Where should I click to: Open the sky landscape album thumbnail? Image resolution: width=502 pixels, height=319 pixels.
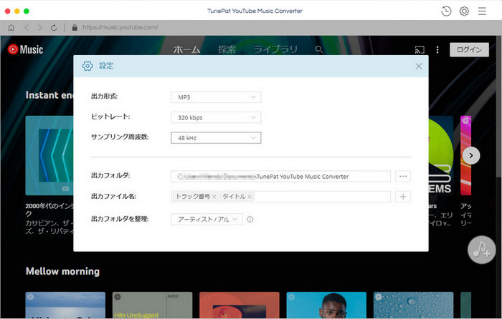point(65,305)
